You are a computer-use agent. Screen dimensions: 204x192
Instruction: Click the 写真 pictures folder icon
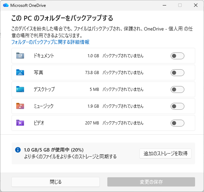click(20, 72)
